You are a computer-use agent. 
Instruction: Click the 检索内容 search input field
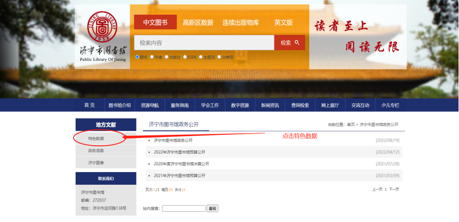click(204, 43)
